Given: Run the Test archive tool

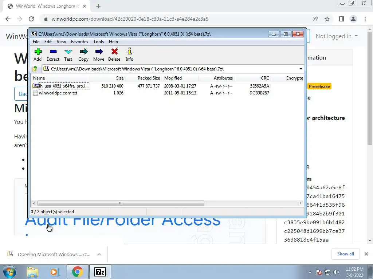Looking at the screenshot, I should point(68,54).
